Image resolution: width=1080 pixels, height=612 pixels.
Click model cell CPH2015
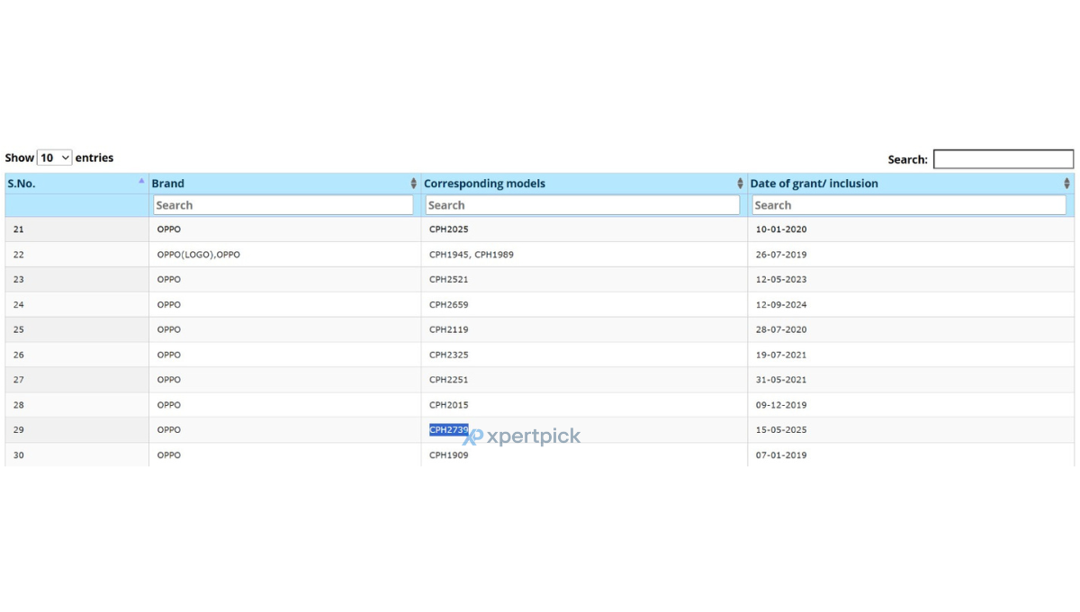point(584,405)
